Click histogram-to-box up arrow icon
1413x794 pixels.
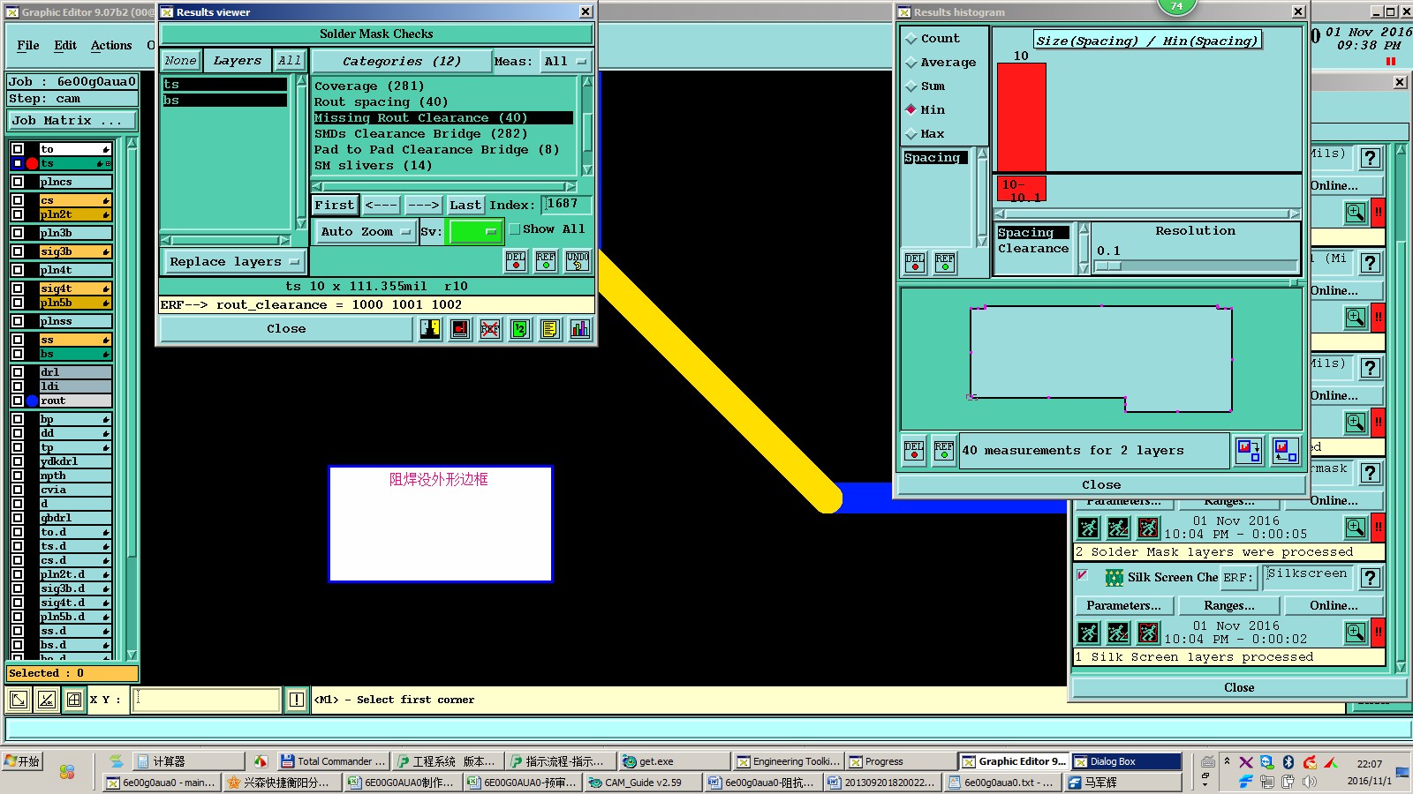click(1286, 451)
